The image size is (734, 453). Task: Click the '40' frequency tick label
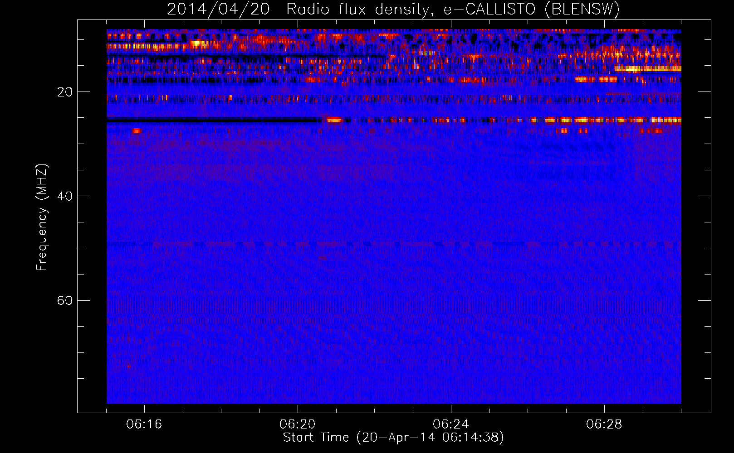click(64, 196)
